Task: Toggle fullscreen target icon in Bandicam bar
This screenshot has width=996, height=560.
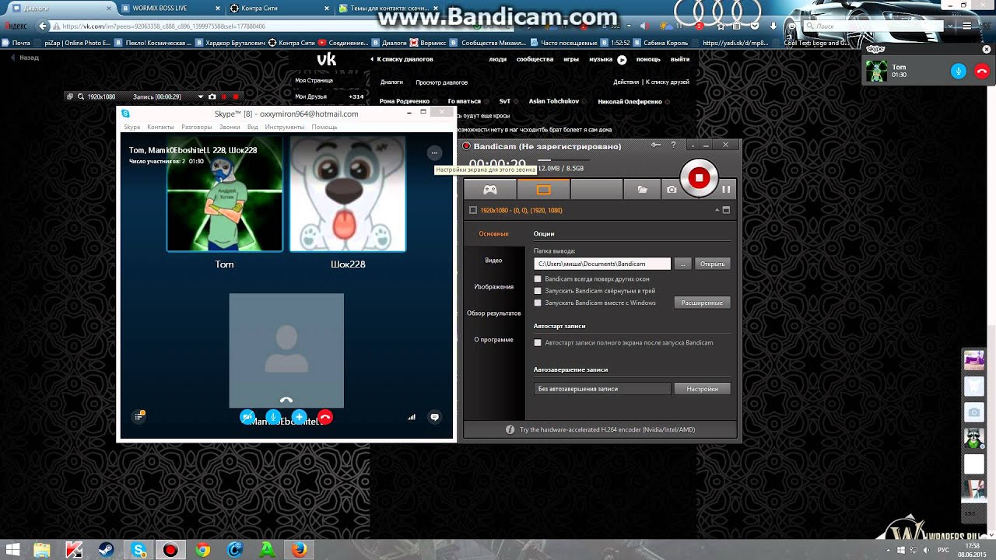Action: 726,210
